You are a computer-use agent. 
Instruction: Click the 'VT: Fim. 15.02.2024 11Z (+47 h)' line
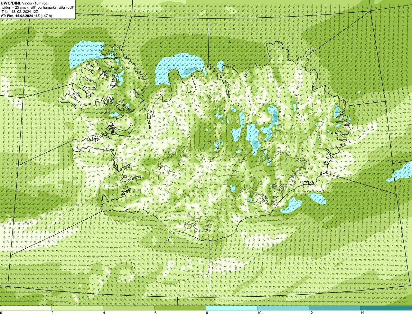click(x=26, y=16)
